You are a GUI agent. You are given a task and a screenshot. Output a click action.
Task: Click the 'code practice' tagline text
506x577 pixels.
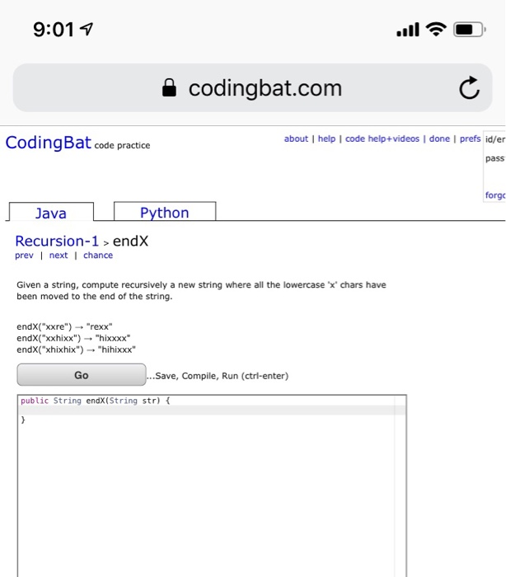coord(122,145)
